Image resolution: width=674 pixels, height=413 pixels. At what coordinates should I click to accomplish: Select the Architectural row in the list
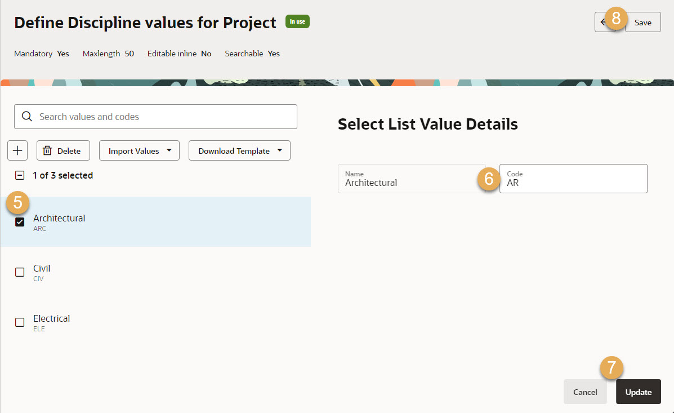point(155,221)
